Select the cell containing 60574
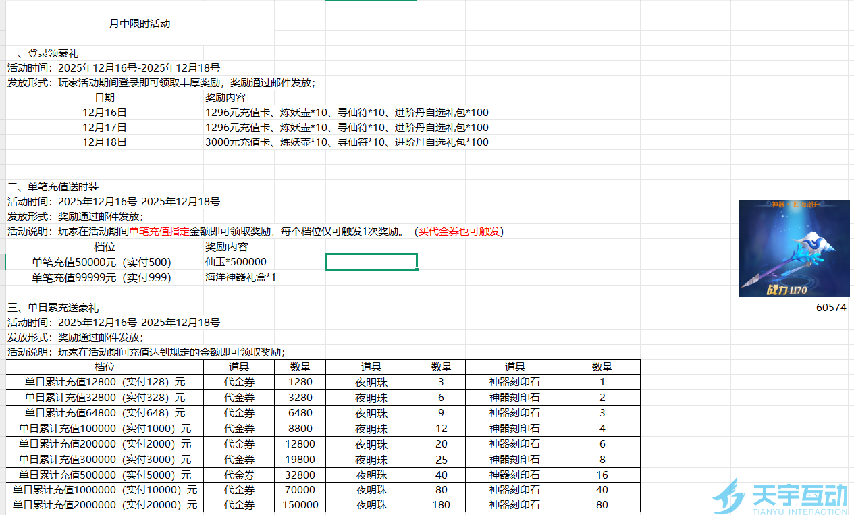The width and height of the screenshot is (854, 515). (830, 307)
